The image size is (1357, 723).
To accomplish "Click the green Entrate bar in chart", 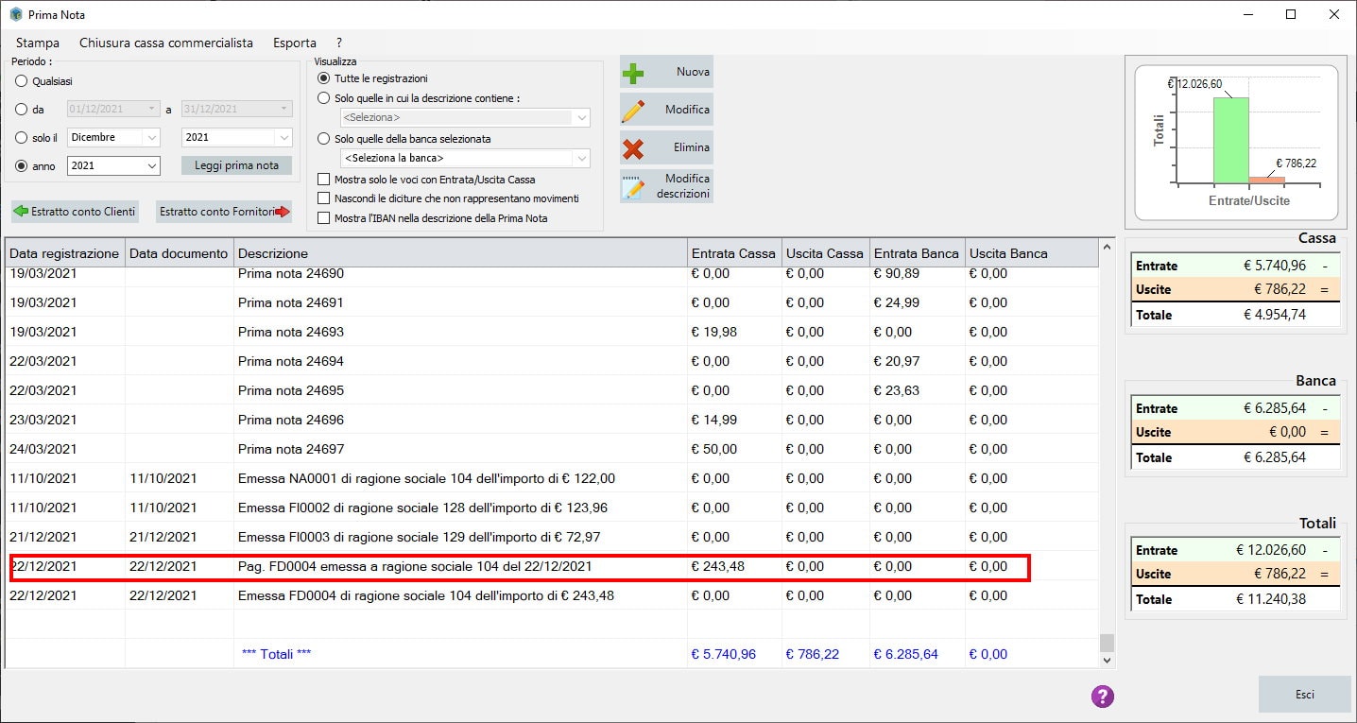I will pyautogui.click(x=1231, y=140).
